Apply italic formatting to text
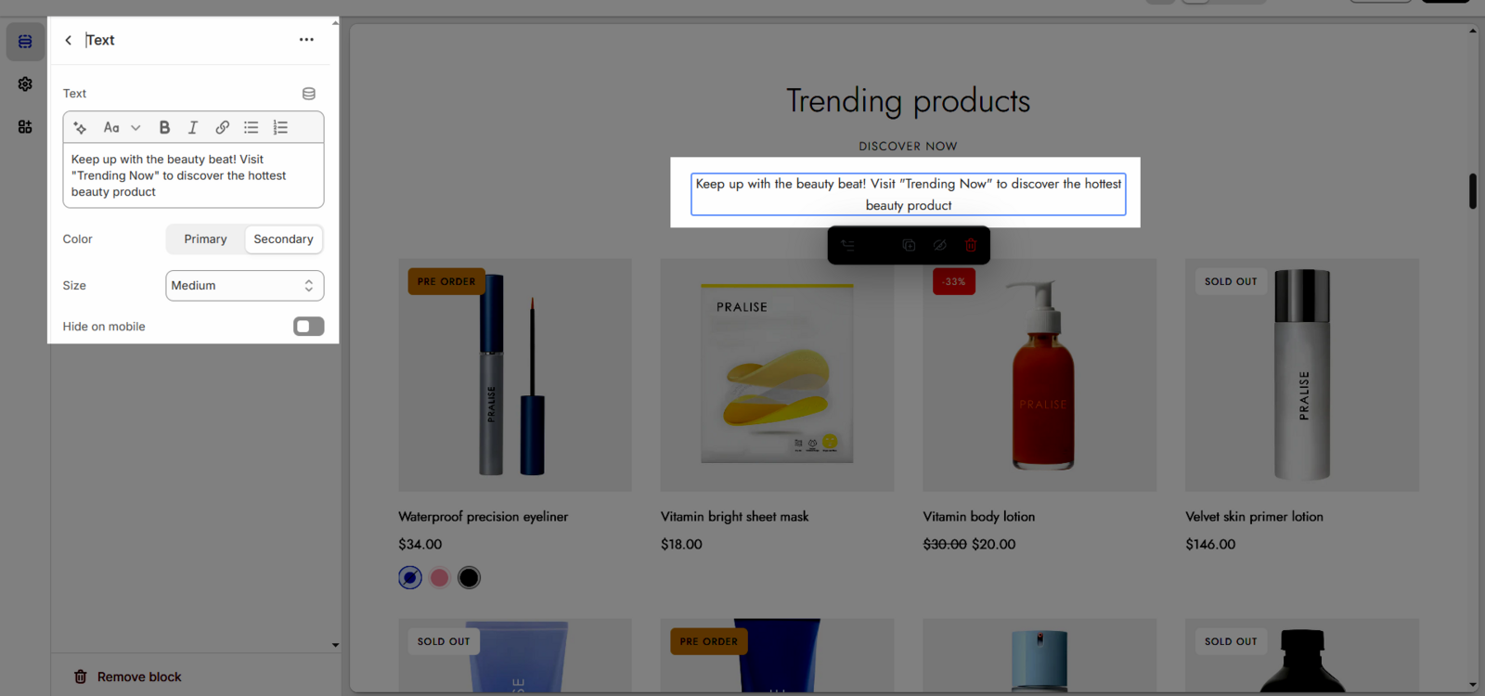The height and width of the screenshot is (696, 1485). point(193,128)
